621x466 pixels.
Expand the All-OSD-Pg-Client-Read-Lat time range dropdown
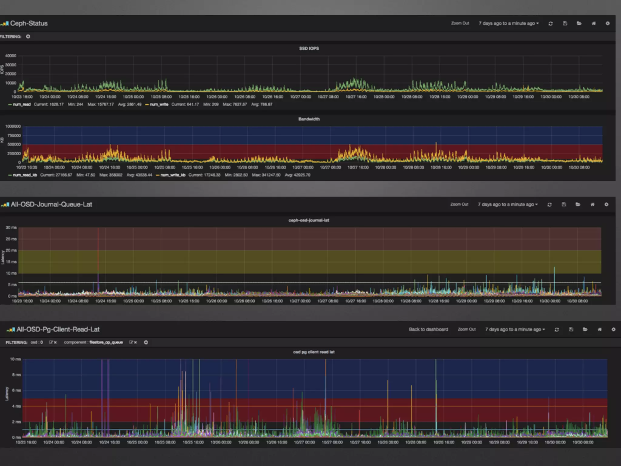coord(515,329)
